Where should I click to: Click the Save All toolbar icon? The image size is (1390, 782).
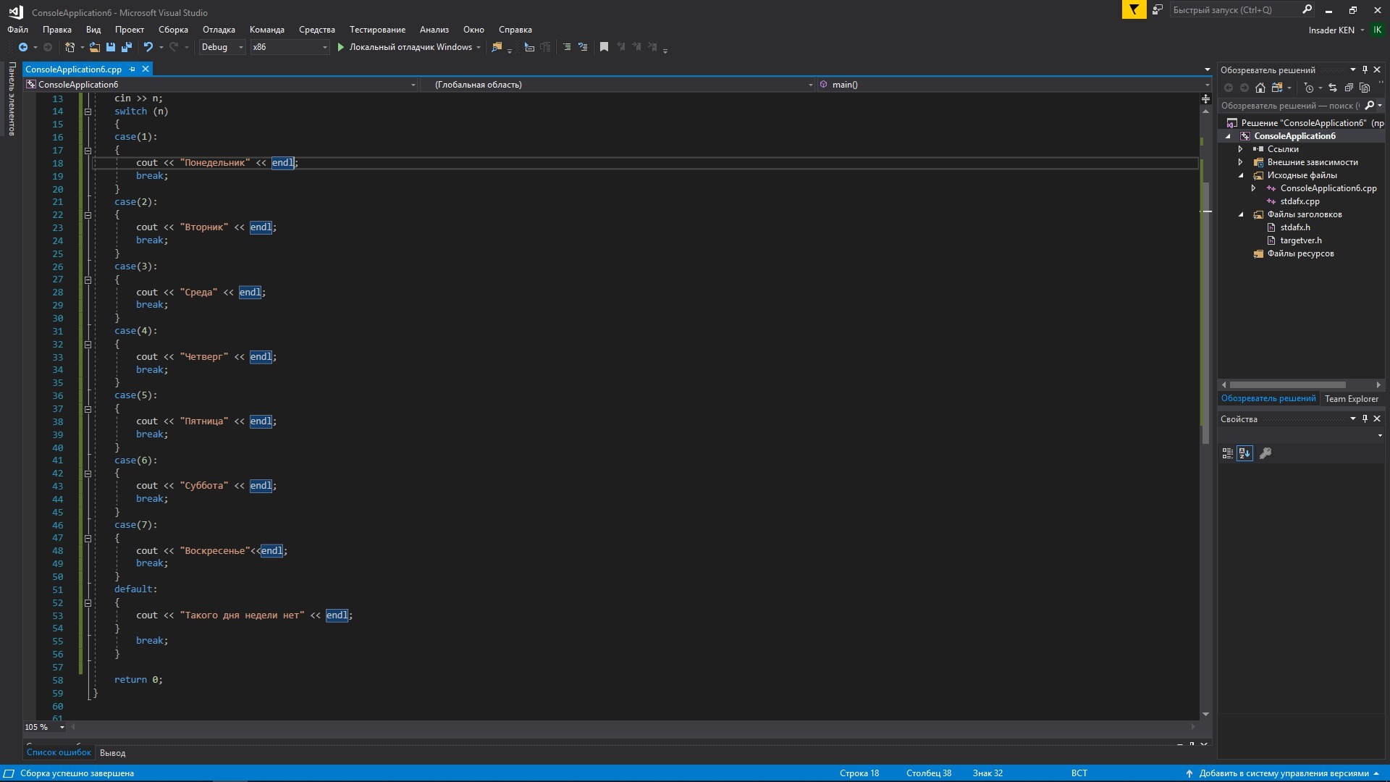(x=127, y=47)
